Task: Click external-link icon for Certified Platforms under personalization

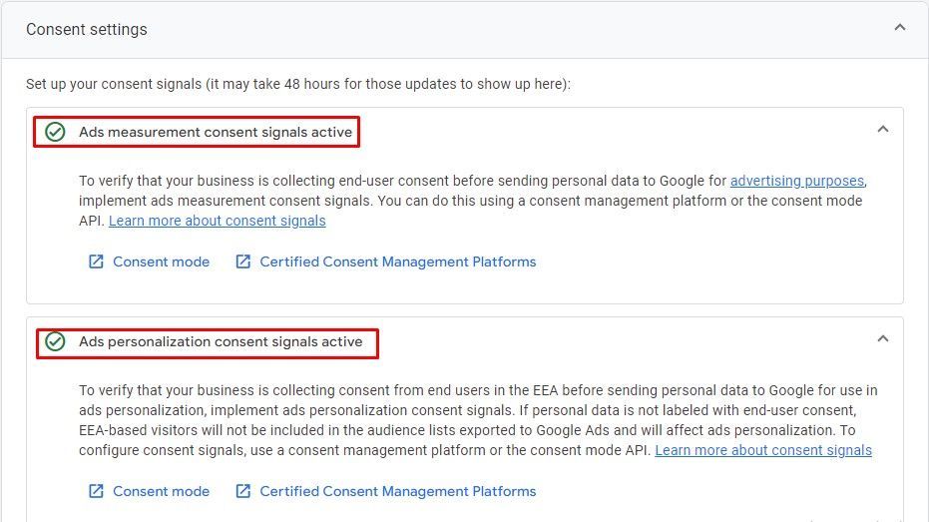Action: click(x=242, y=491)
